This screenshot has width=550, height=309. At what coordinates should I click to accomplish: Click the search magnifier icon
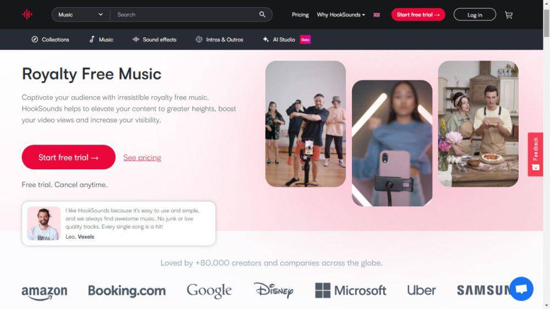click(x=262, y=14)
